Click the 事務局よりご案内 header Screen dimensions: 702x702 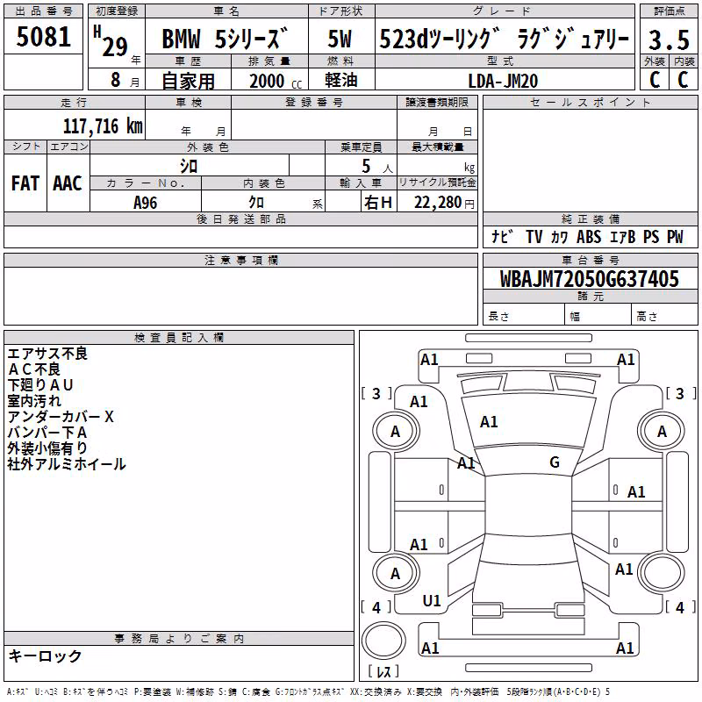(179, 638)
